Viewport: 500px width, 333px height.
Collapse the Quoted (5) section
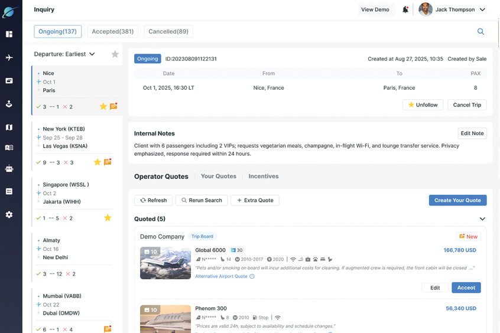coord(482,219)
